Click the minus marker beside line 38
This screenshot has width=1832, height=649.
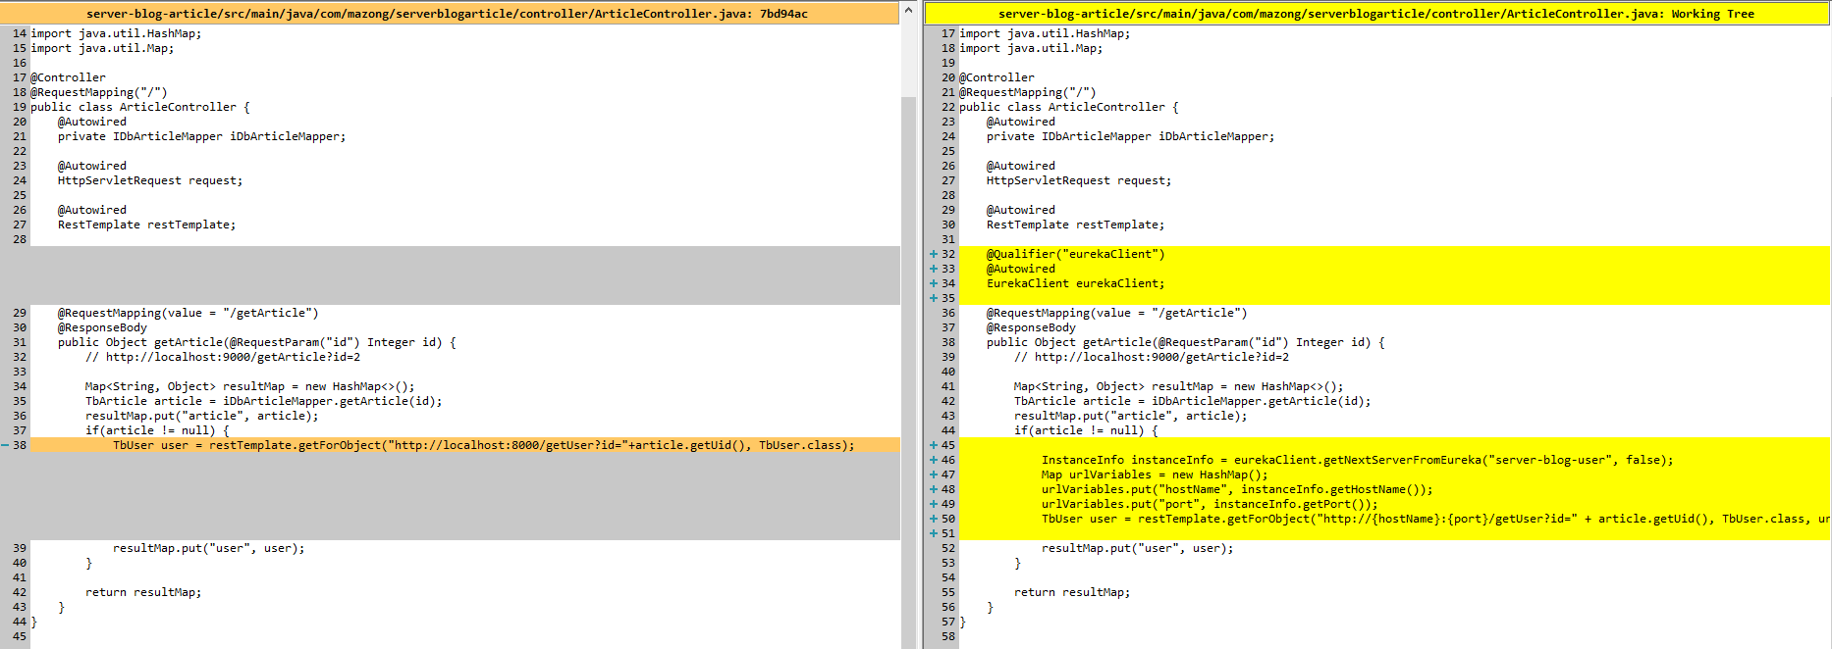coord(5,445)
